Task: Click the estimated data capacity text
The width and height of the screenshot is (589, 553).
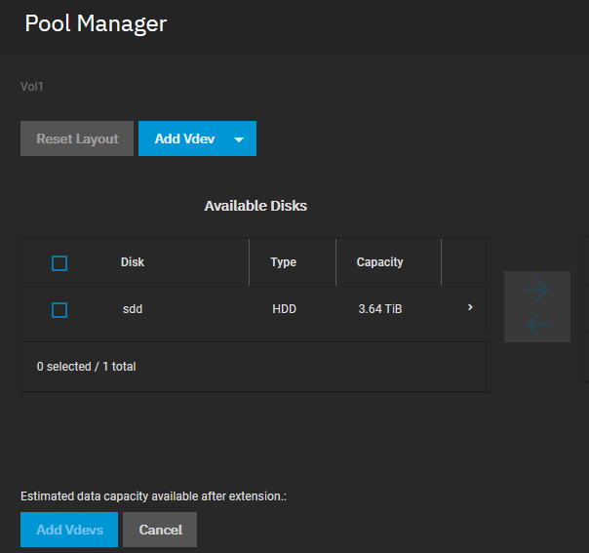Action: click(x=154, y=496)
